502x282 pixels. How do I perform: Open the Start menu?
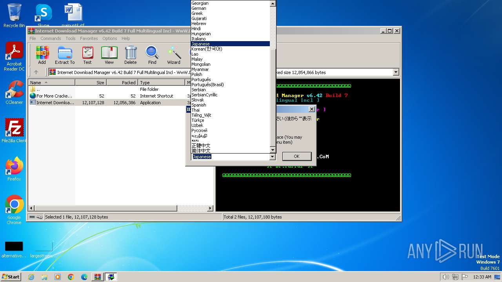[11, 277]
